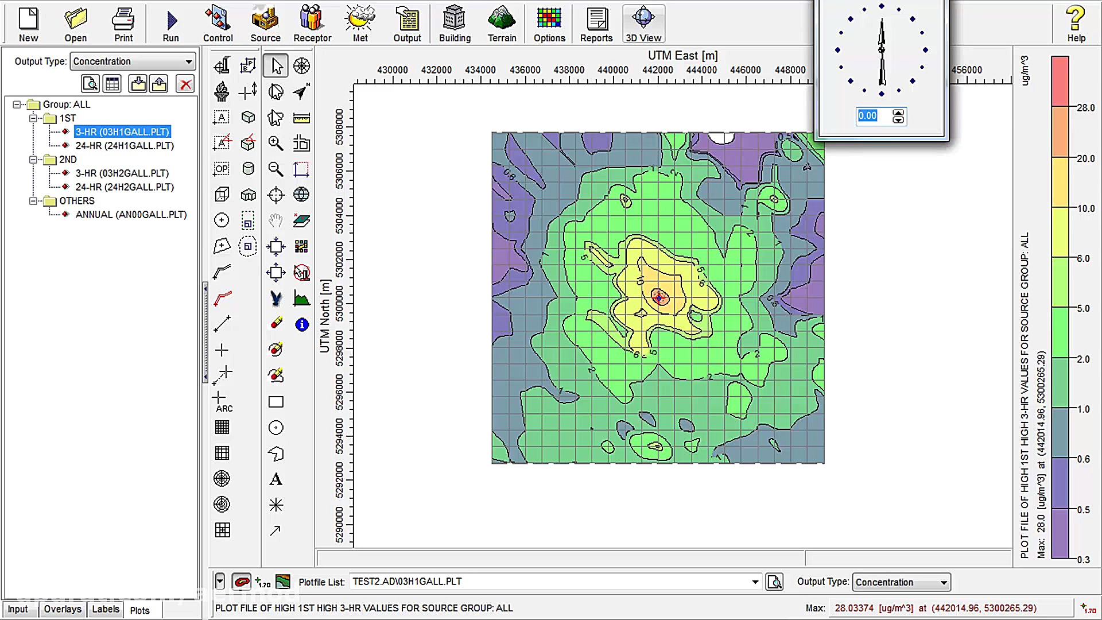The height and width of the screenshot is (620, 1102).
Task: Click the Building toolbar icon
Action: pyautogui.click(x=455, y=24)
